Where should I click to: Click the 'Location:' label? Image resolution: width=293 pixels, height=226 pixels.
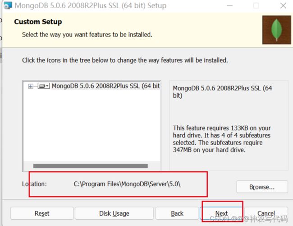[34, 184]
